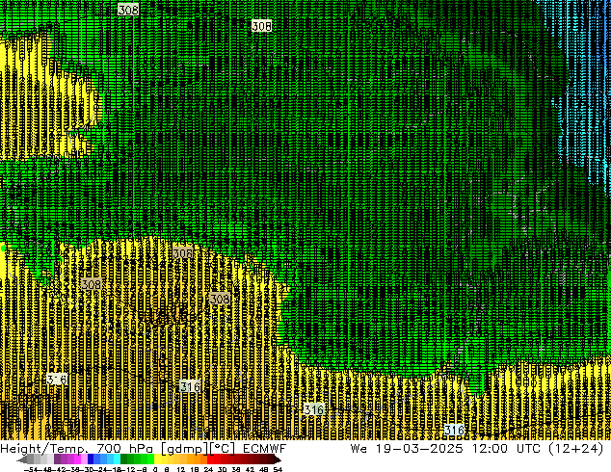Pick the bright red legend swatch above 24
The height and width of the screenshot is (472, 611).
[210, 459]
